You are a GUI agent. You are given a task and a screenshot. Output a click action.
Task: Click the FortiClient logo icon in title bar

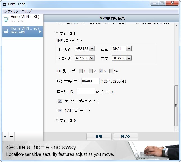click(x=4, y=4)
